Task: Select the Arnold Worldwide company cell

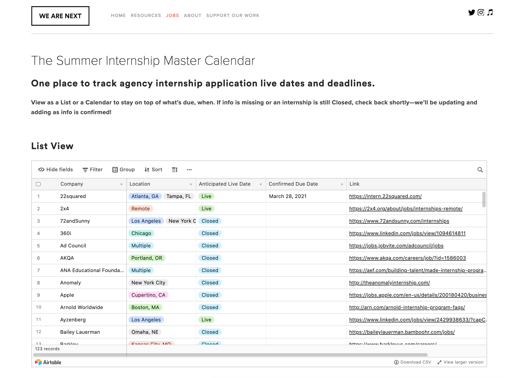Action: click(92, 307)
